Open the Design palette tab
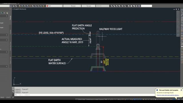 coord(10,17)
